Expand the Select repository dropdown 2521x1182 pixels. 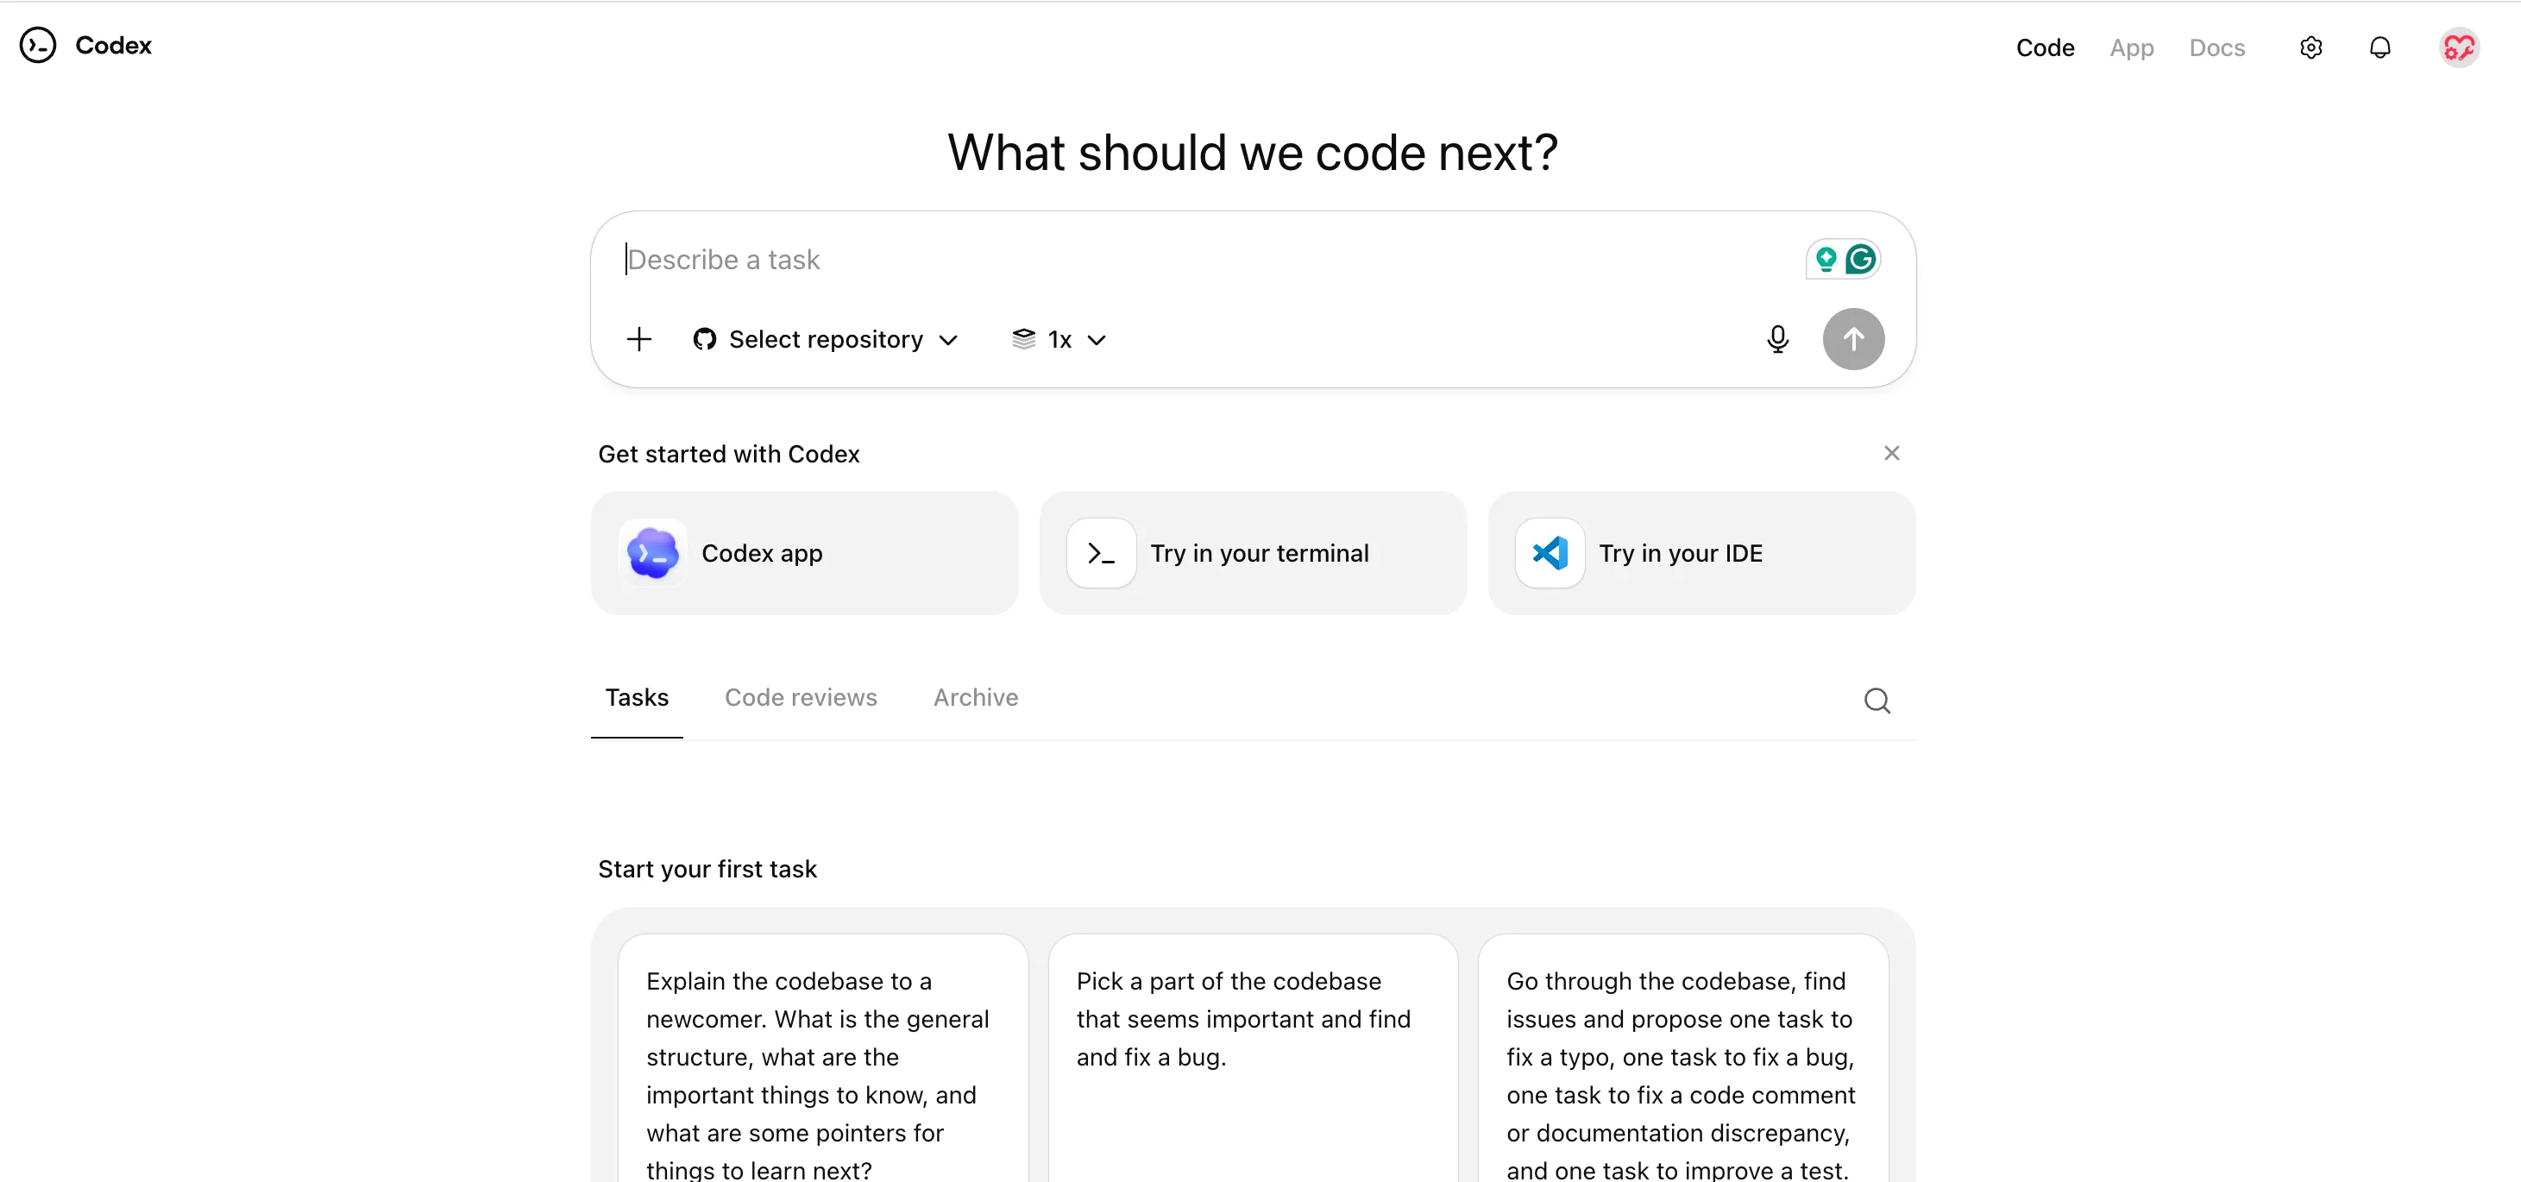(827, 340)
